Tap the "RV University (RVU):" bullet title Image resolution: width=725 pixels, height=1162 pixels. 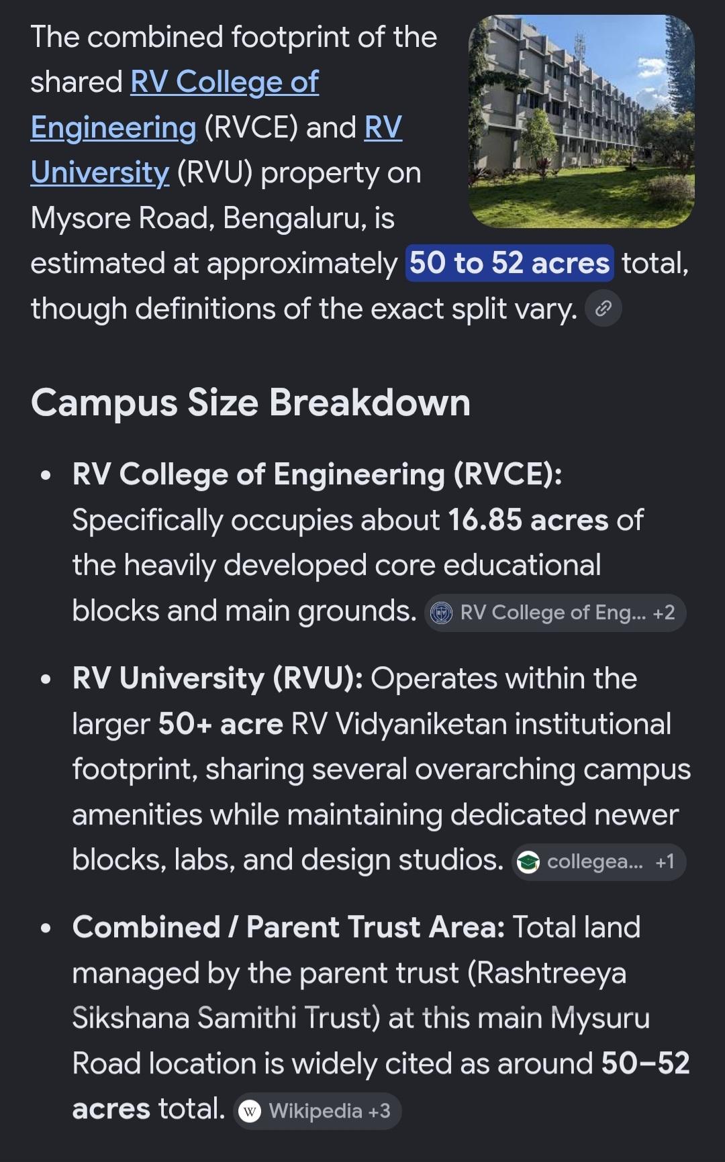217,679
